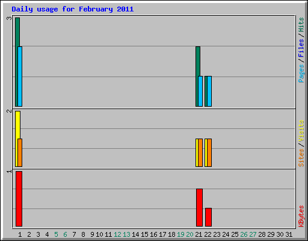Click the orange 'Sites' legend label
Viewport: 308px width, 241px height.
301,158
